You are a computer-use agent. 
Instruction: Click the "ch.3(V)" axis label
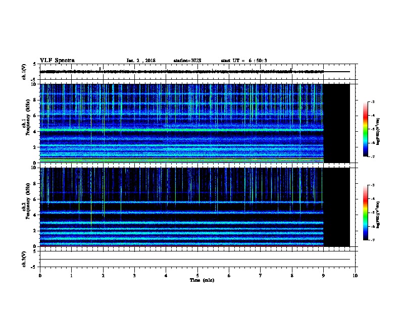pyautogui.click(x=24, y=259)
